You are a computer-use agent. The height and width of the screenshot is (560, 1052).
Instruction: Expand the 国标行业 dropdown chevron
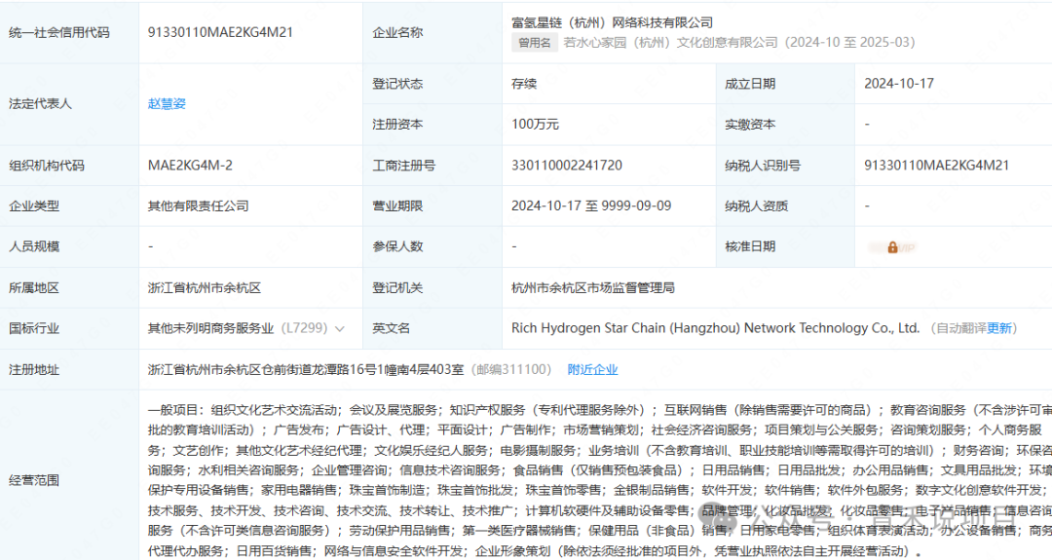[340, 329]
